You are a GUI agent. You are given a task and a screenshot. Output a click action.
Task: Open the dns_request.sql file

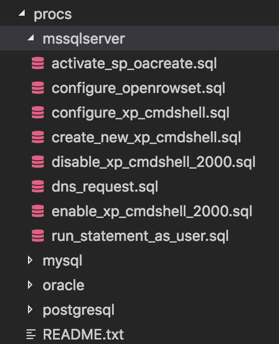pos(105,187)
